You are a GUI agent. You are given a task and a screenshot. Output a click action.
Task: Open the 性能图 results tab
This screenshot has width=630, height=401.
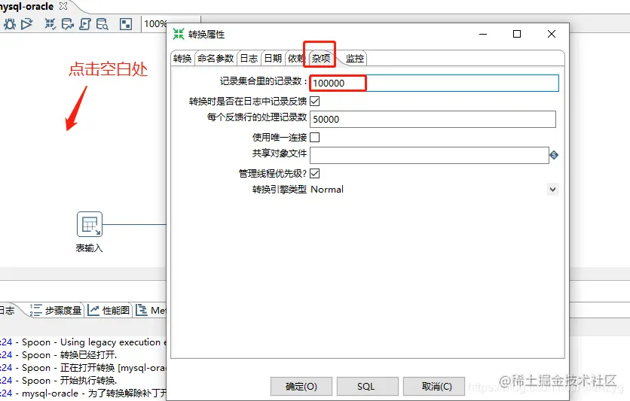(109, 310)
